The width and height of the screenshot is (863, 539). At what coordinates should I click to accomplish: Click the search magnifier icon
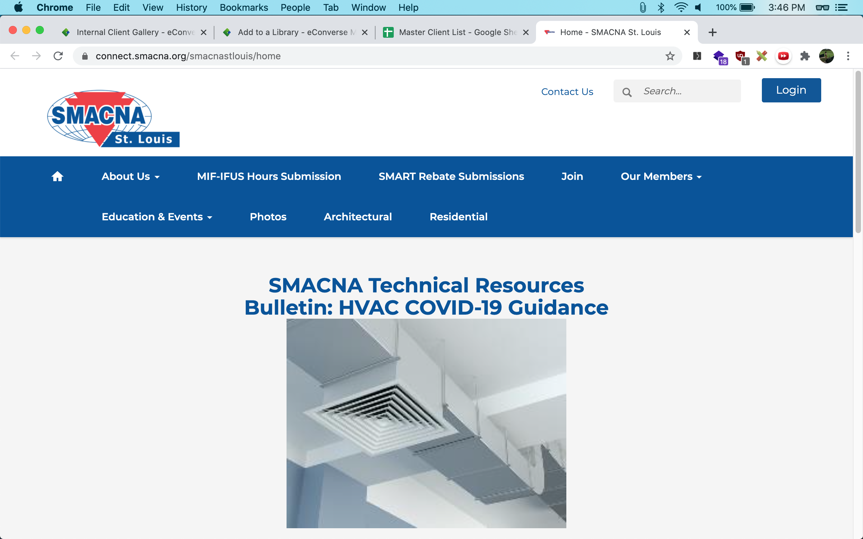pyautogui.click(x=627, y=92)
